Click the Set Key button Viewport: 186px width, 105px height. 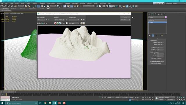(161, 99)
